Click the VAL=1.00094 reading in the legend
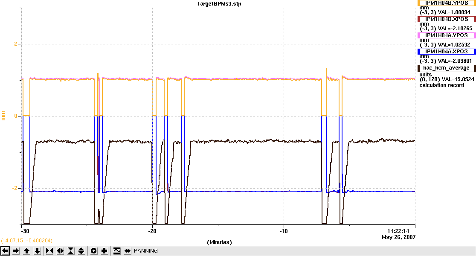476x256 pixels. click(454, 12)
